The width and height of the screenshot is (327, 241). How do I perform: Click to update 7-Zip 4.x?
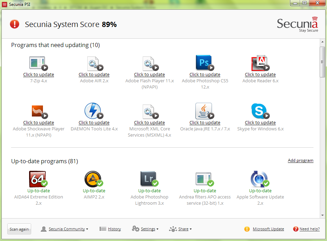pos(38,74)
